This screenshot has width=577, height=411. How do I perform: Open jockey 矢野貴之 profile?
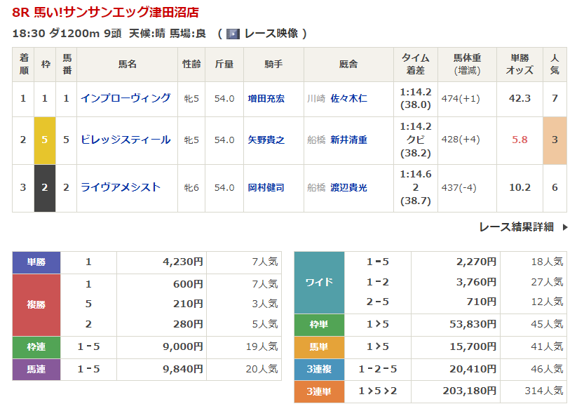[266, 140]
